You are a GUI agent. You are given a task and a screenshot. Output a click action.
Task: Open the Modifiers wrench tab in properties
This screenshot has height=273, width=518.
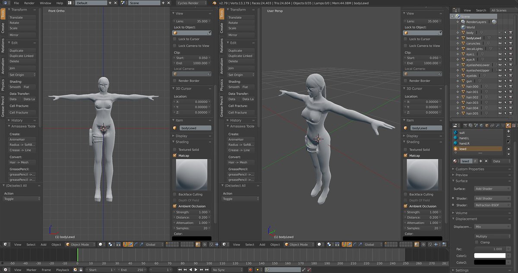497,125
